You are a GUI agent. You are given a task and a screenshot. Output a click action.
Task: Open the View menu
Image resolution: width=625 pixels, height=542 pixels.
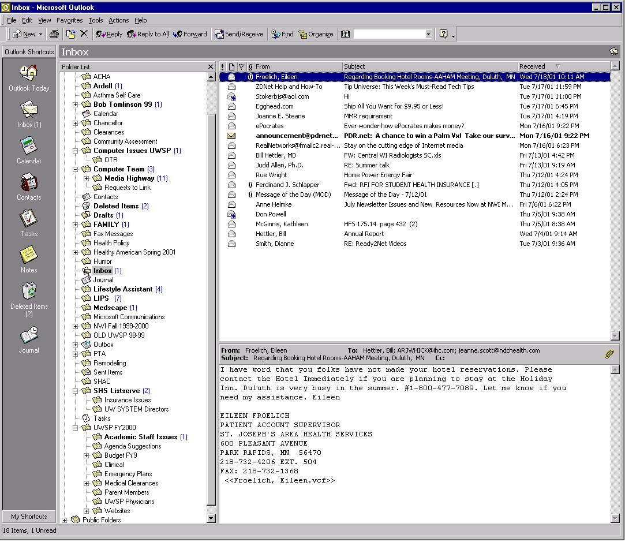44,20
